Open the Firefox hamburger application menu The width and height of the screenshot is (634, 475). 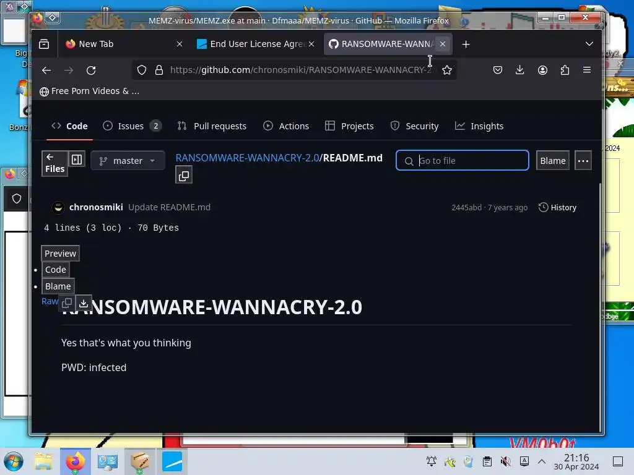pyautogui.click(x=587, y=70)
